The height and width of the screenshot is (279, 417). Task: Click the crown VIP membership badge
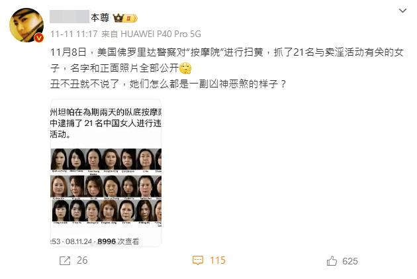click(x=125, y=18)
